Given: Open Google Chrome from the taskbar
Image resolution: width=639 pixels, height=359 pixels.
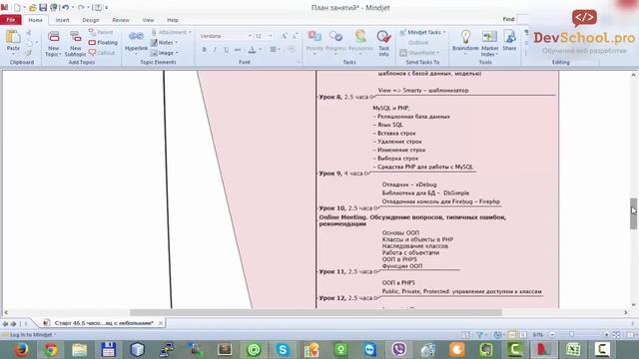Looking at the screenshot, I should [x=51, y=349].
